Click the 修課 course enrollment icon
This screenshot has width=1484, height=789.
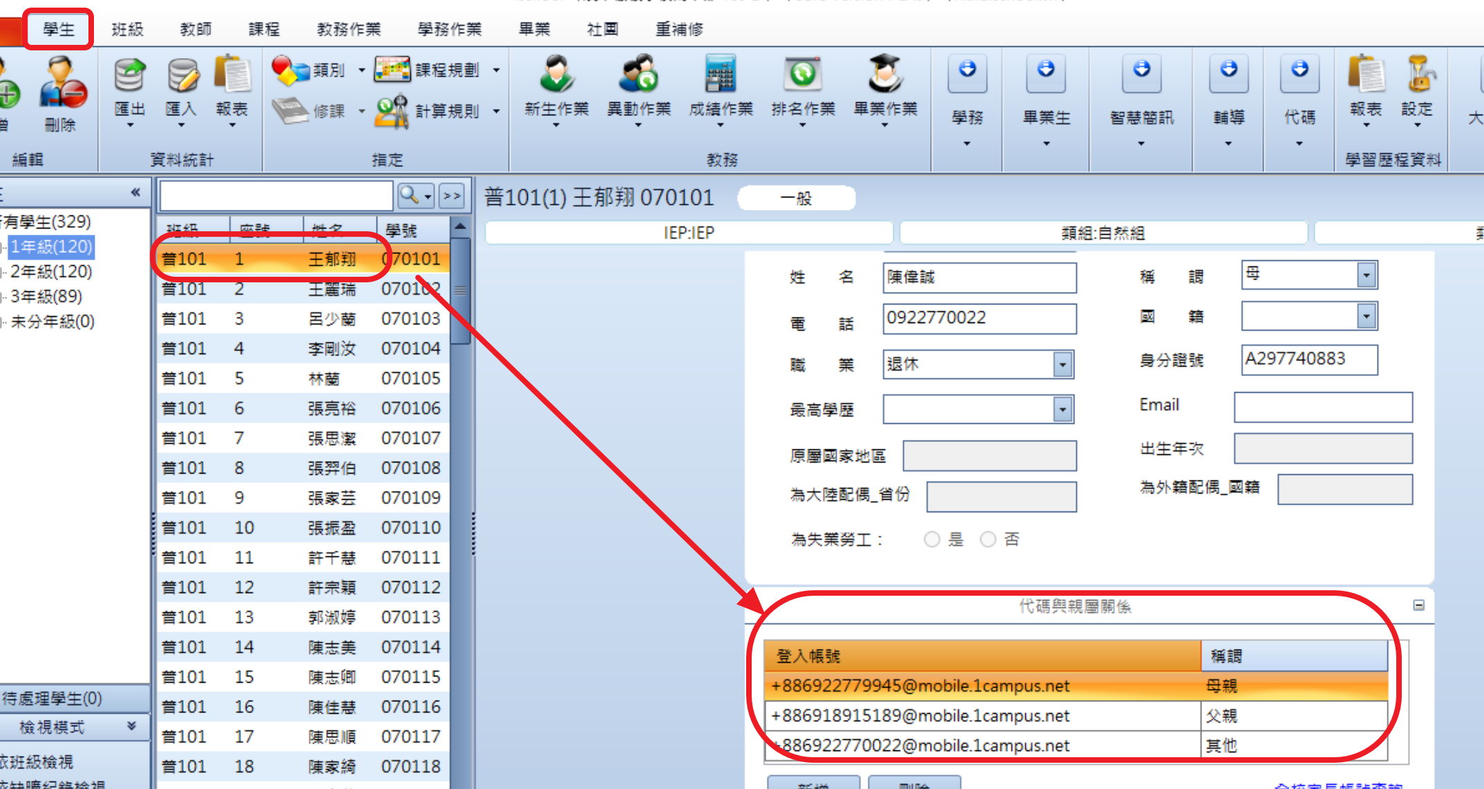point(290,111)
